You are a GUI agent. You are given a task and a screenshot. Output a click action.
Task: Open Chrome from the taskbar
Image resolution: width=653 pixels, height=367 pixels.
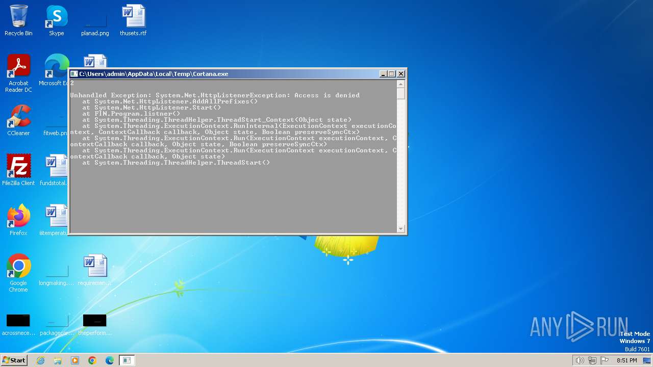click(92, 360)
